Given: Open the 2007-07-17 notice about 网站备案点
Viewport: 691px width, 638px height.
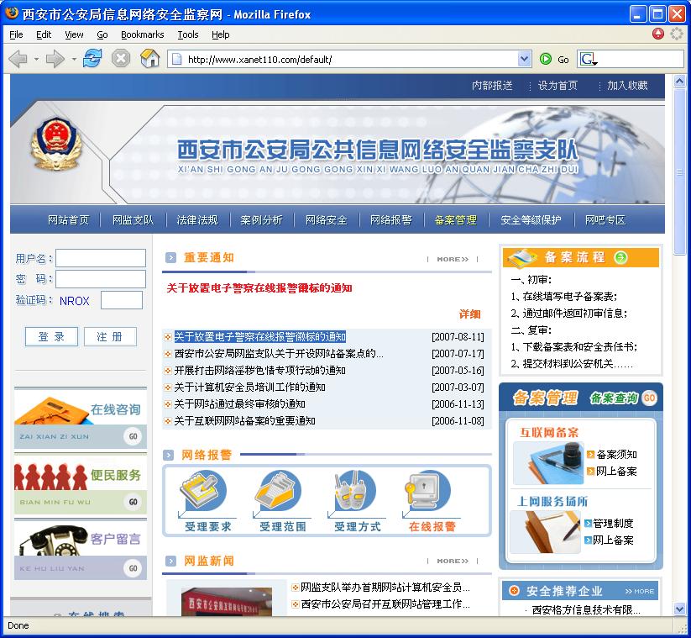Looking at the screenshot, I should [x=279, y=354].
